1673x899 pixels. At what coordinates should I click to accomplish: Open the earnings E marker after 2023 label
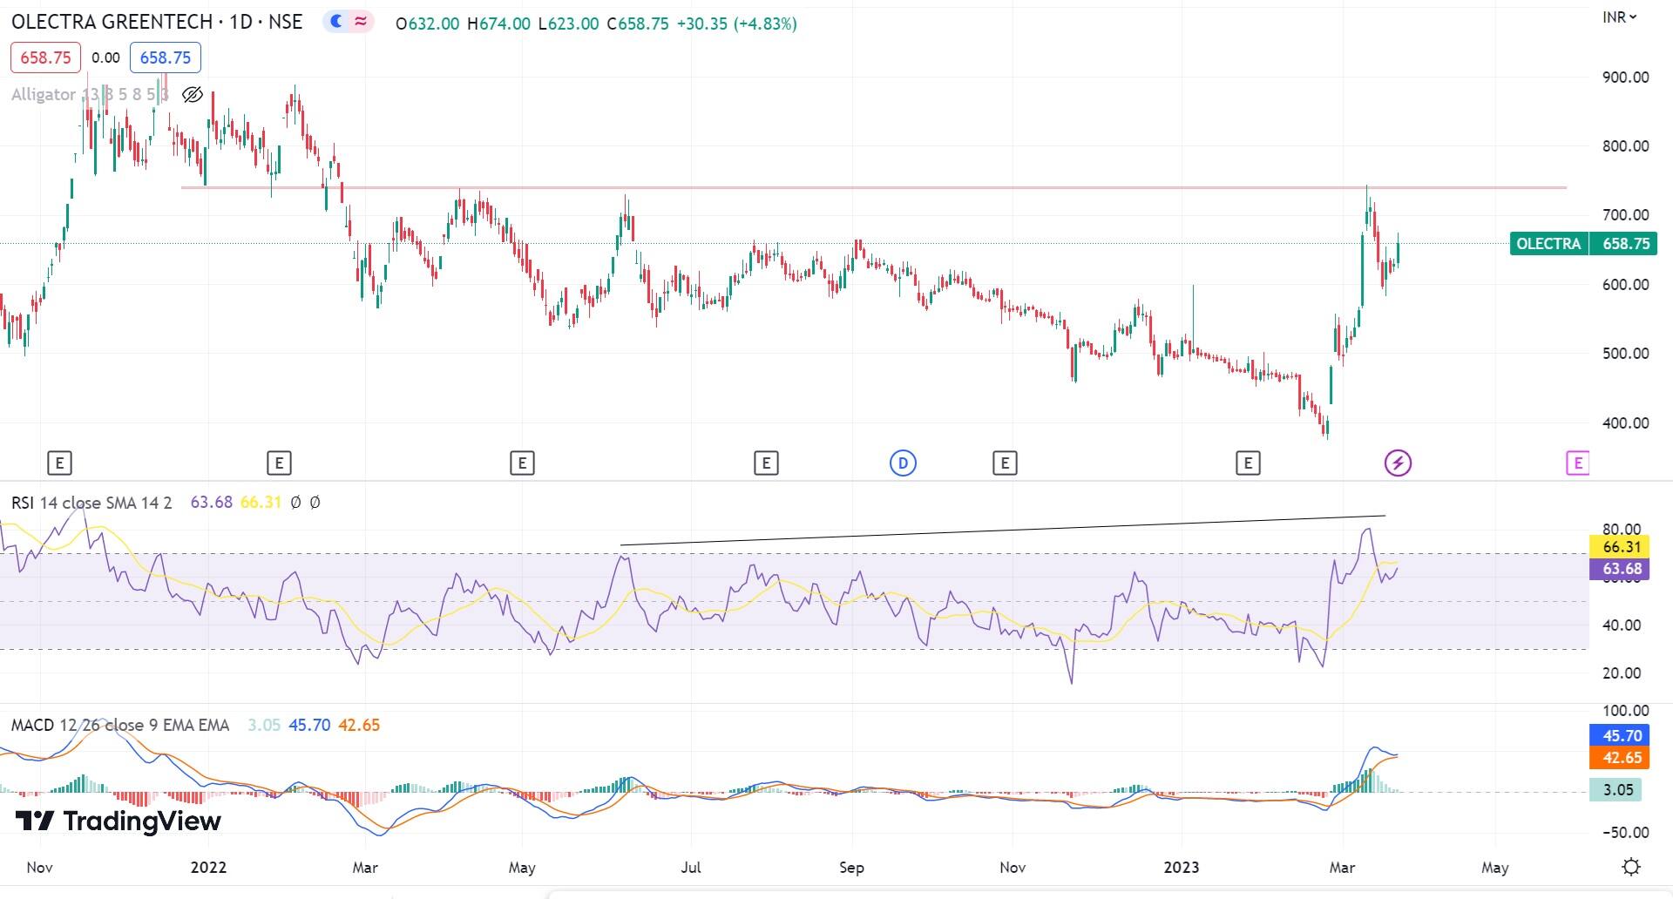[x=1248, y=463]
